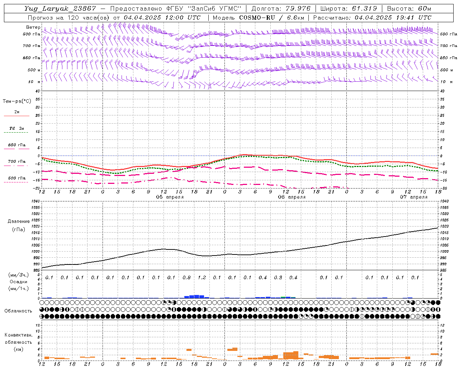Click 985 on the right pressure axis
459x367 pixels.
tap(444, 270)
